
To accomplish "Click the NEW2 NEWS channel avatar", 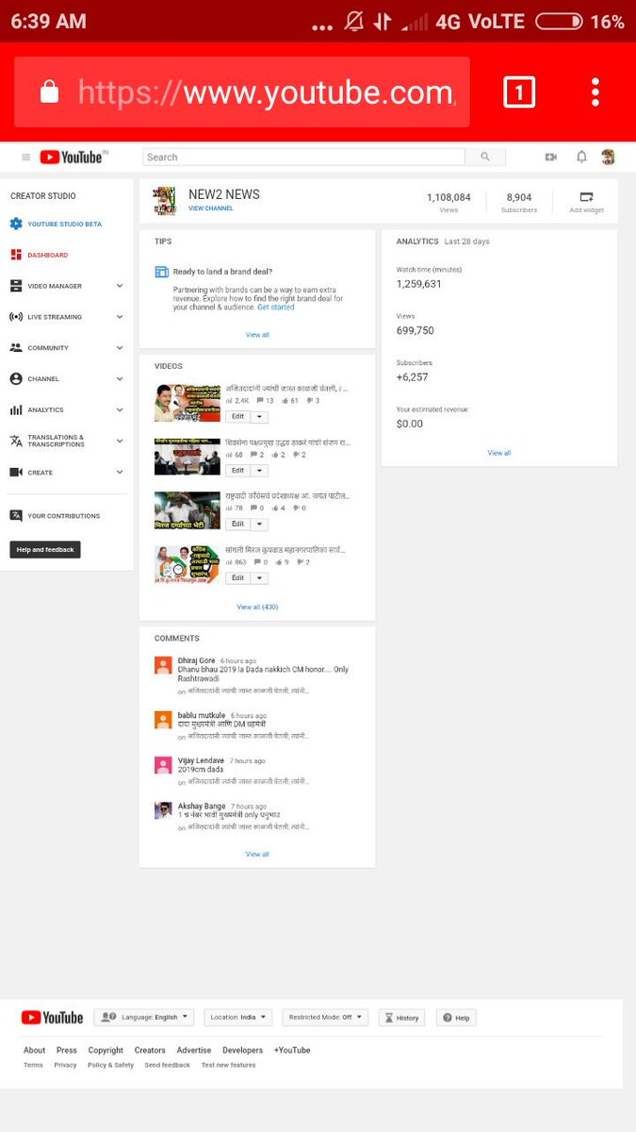I will (165, 200).
